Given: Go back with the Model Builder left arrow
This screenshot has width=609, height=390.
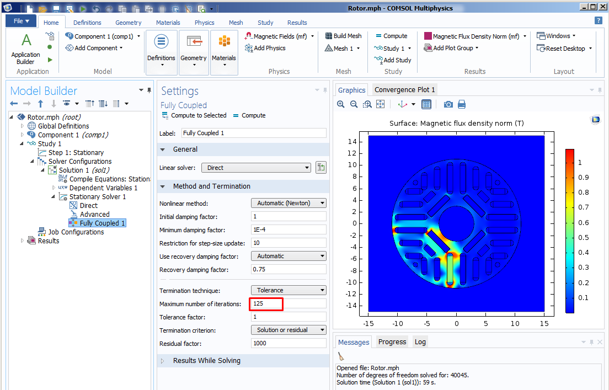Looking at the screenshot, I should tap(14, 103).
